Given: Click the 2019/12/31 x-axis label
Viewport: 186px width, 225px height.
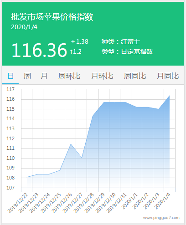Looking at the screenshot, I should pyautogui.click(x=116, y=203).
